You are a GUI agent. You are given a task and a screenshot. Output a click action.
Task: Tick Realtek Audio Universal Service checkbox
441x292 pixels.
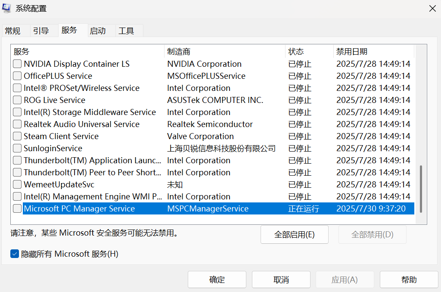(17, 124)
